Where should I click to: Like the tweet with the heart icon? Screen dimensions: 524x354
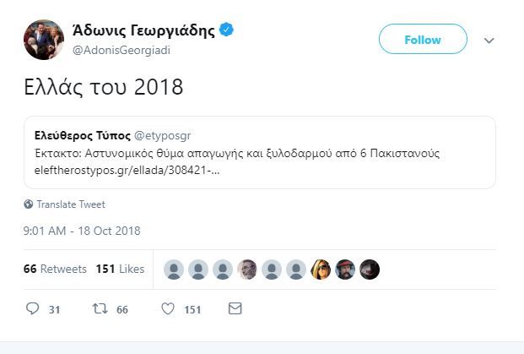[168, 309]
